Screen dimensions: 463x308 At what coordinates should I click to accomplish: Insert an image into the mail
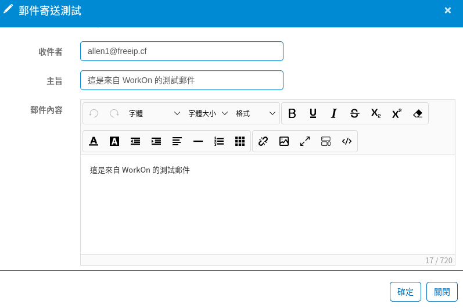(284, 141)
